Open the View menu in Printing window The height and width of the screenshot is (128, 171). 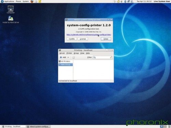point(82,53)
